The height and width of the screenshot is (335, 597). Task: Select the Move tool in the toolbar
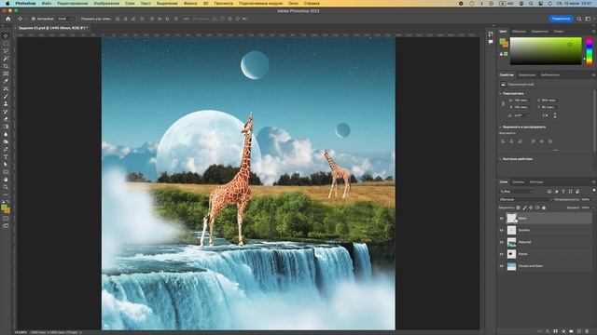point(6,35)
